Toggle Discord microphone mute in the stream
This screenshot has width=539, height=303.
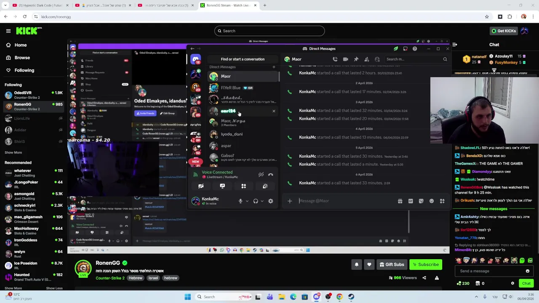[x=240, y=201]
